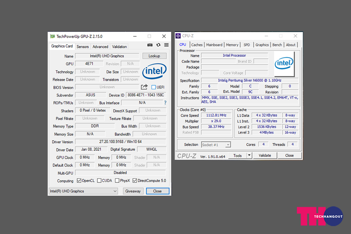Click the Tools button in CPU-Z
The width and height of the screenshot is (351, 234).
click(238, 156)
